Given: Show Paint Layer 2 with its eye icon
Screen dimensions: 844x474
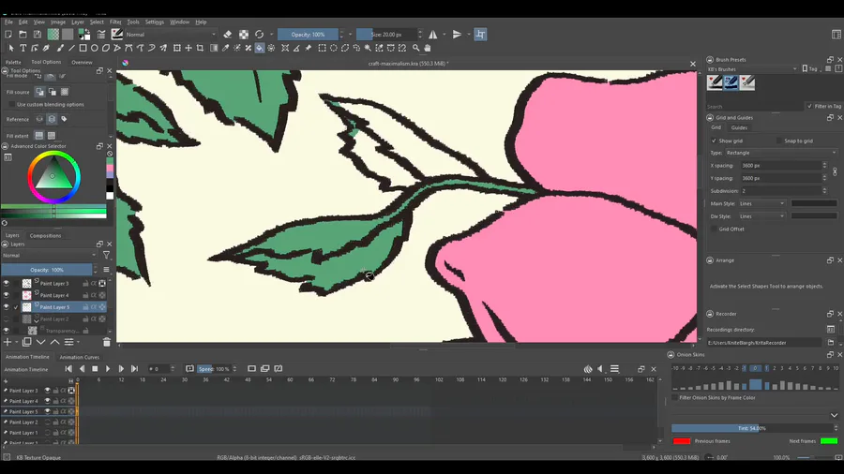Looking at the screenshot, I should [x=7, y=318].
